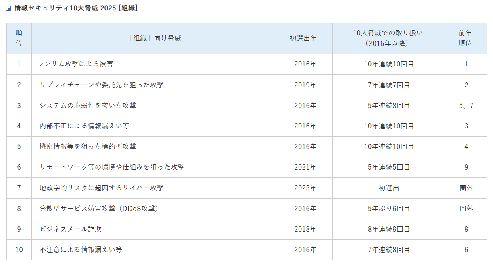The height and width of the screenshot is (265, 493).
Task: Click the 内部不正による情報漏えい等 entry
Action: point(84,126)
